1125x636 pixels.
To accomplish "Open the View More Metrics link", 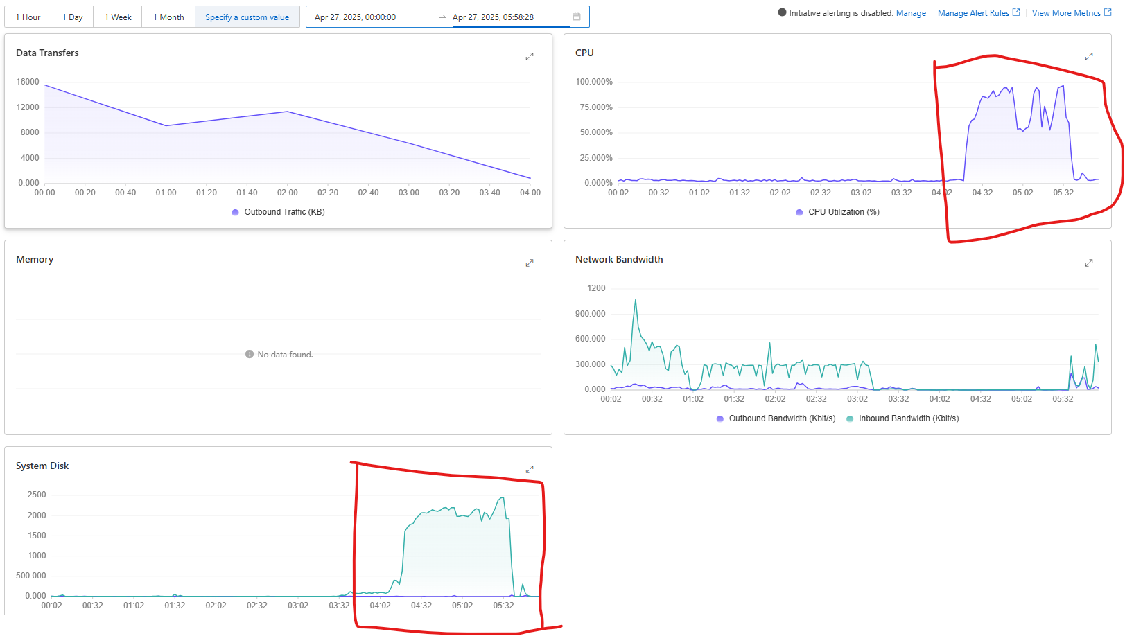I will click(1065, 13).
